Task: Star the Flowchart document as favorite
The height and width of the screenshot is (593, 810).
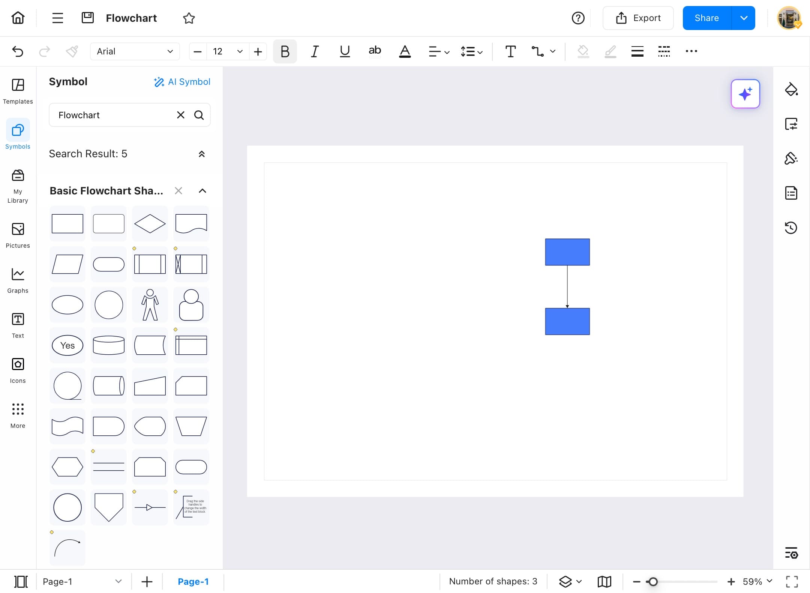Action: point(189,18)
